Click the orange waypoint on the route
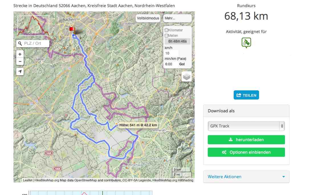Screen dimensions: 330x195 coord(117,124)
